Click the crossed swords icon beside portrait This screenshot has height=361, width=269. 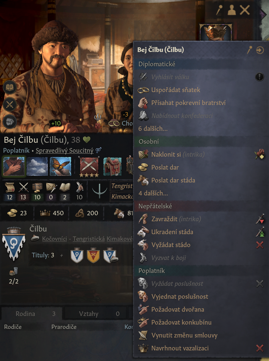[x=9, y=105]
